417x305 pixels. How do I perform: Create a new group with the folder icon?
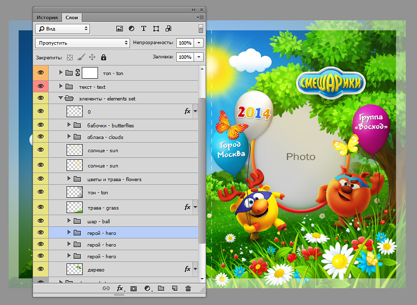coord(161,288)
